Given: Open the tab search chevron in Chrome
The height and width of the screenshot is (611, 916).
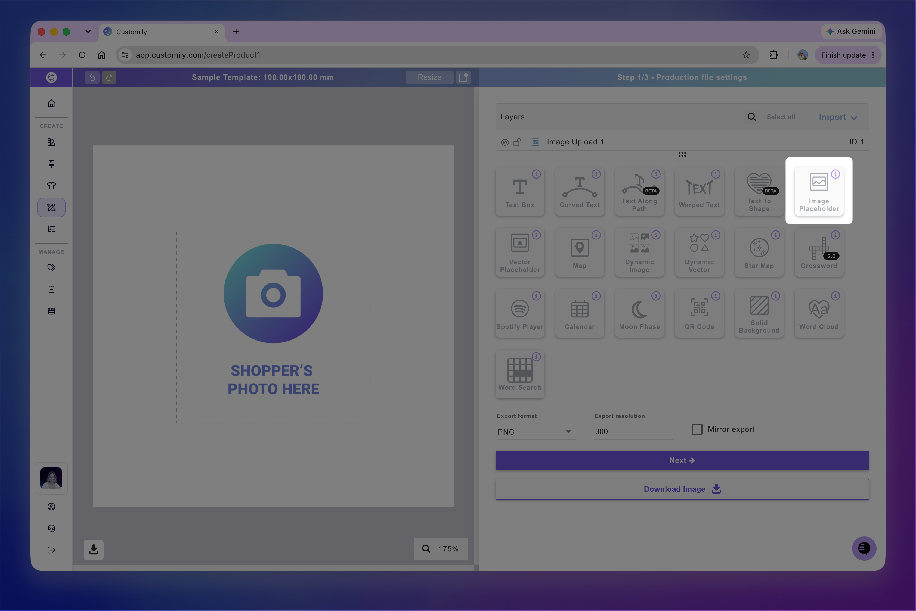Looking at the screenshot, I should click(88, 32).
